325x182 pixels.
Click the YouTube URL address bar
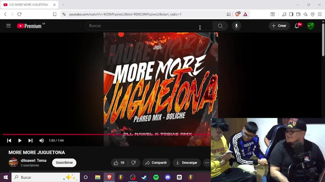[125, 14]
